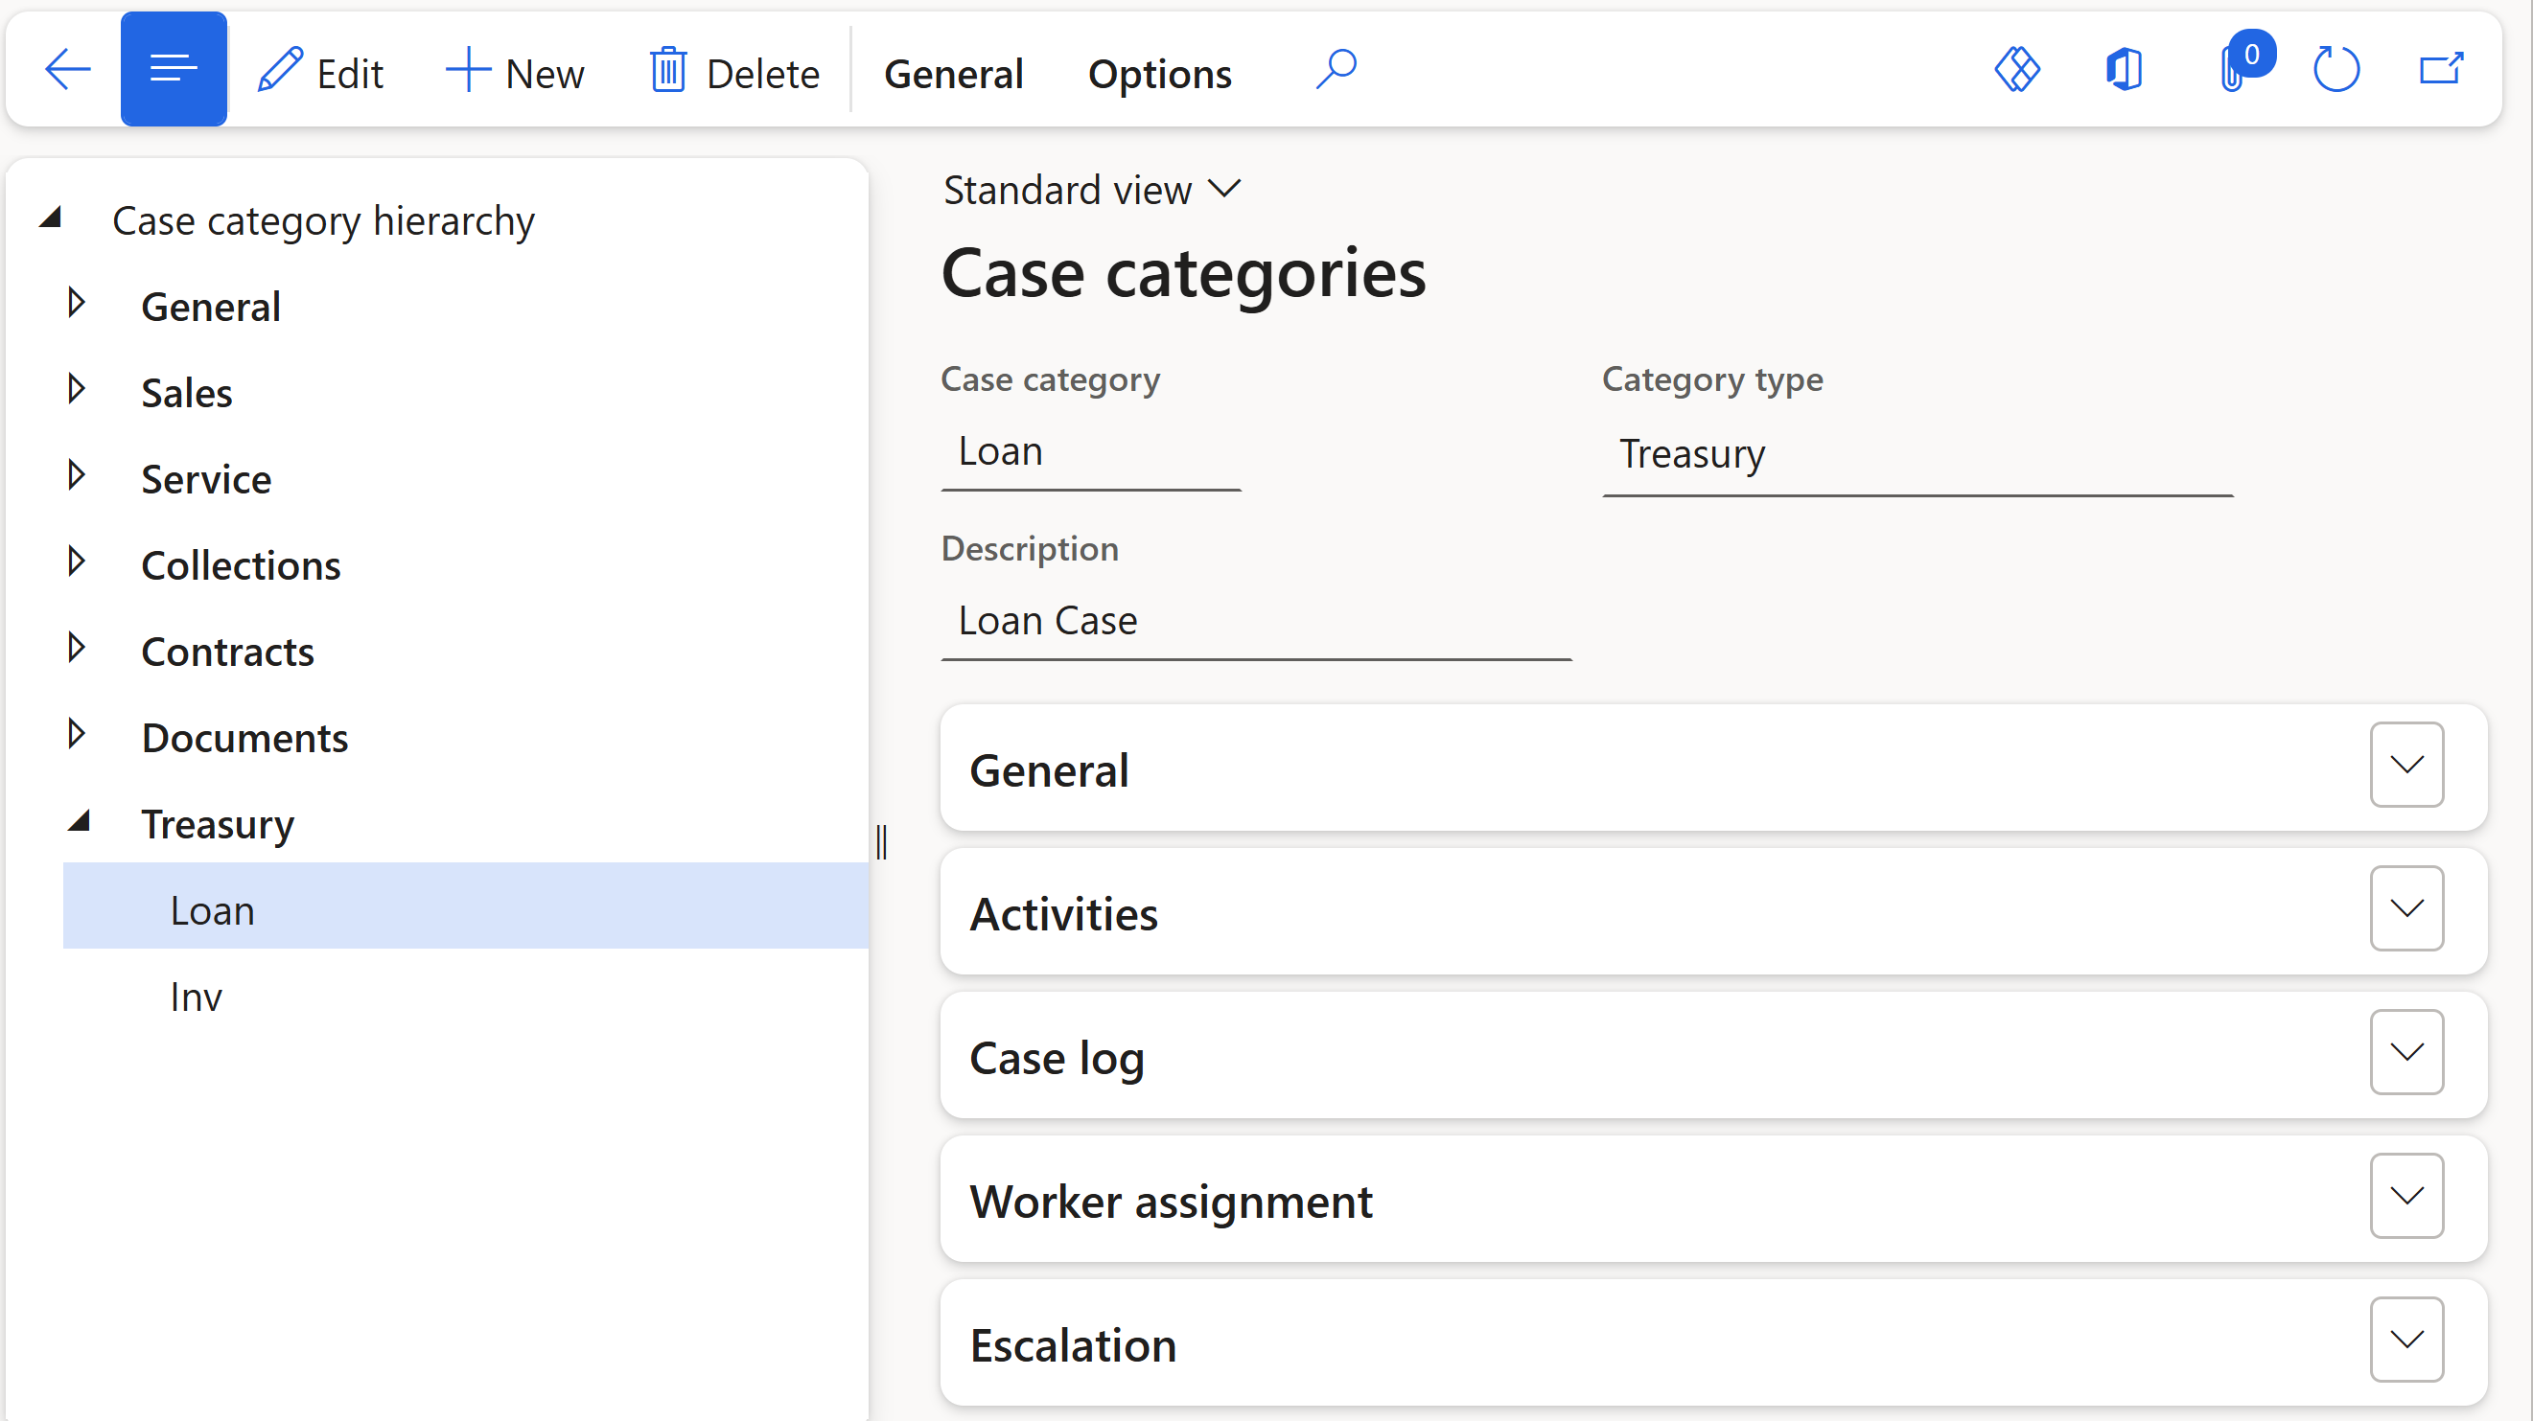
Task: Click the Description input field
Action: (x=1256, y=621)
